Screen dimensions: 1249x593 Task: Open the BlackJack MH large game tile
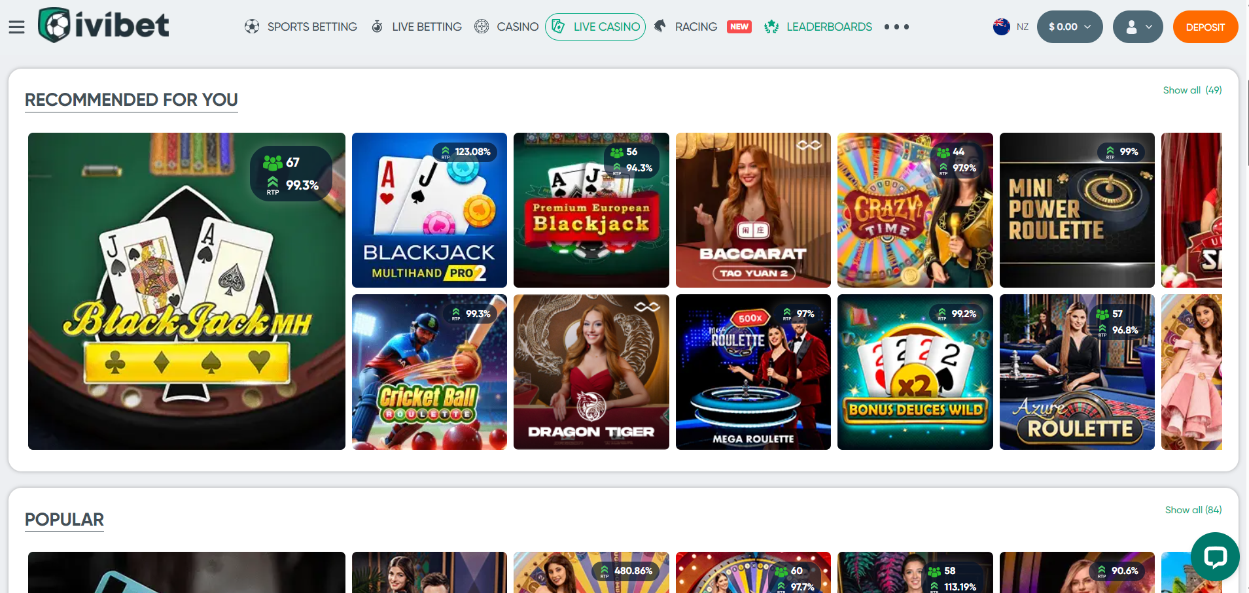[186, 291]
